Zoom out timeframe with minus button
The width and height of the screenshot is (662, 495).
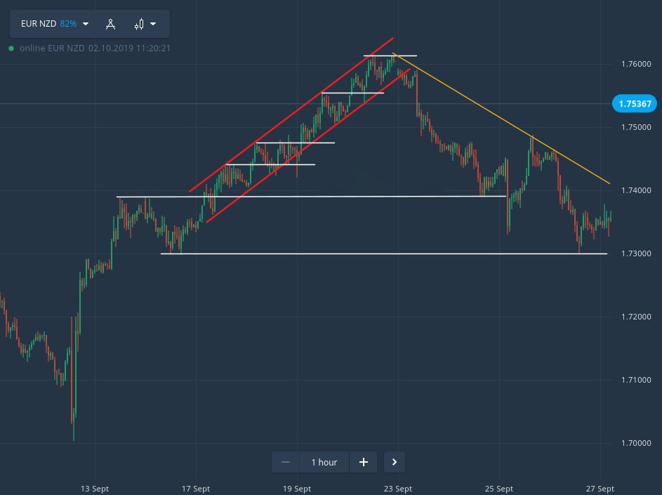(286, 462)
